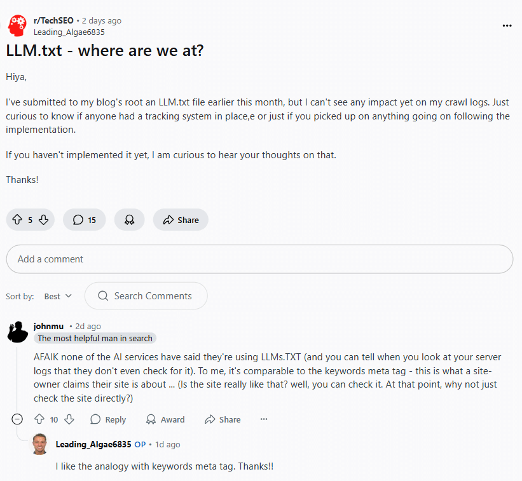Expand the Sort by Best dropdown

pos(58,296)
